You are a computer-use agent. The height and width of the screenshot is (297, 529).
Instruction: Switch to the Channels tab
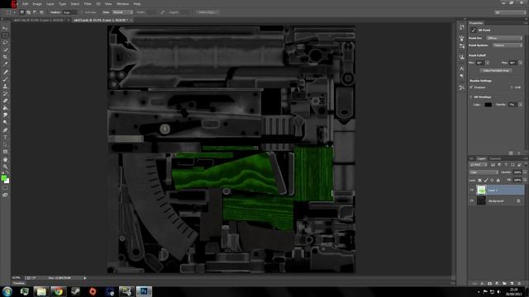(495, 158)
